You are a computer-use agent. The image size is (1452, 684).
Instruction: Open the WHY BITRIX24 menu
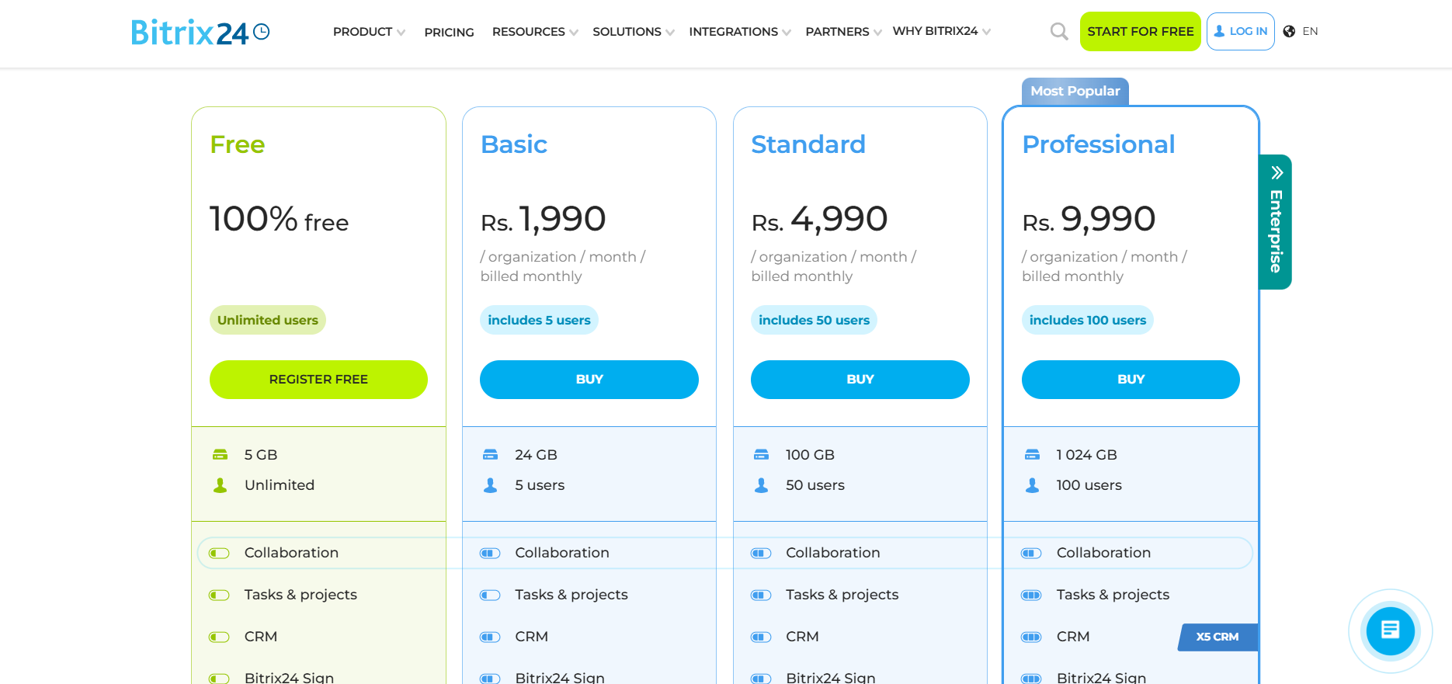click(x=941, y=31)
